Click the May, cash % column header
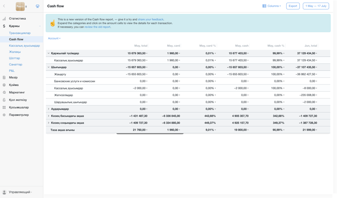This screenshot has height=198, width=337. pyautogui.click(x=276, y=46)
